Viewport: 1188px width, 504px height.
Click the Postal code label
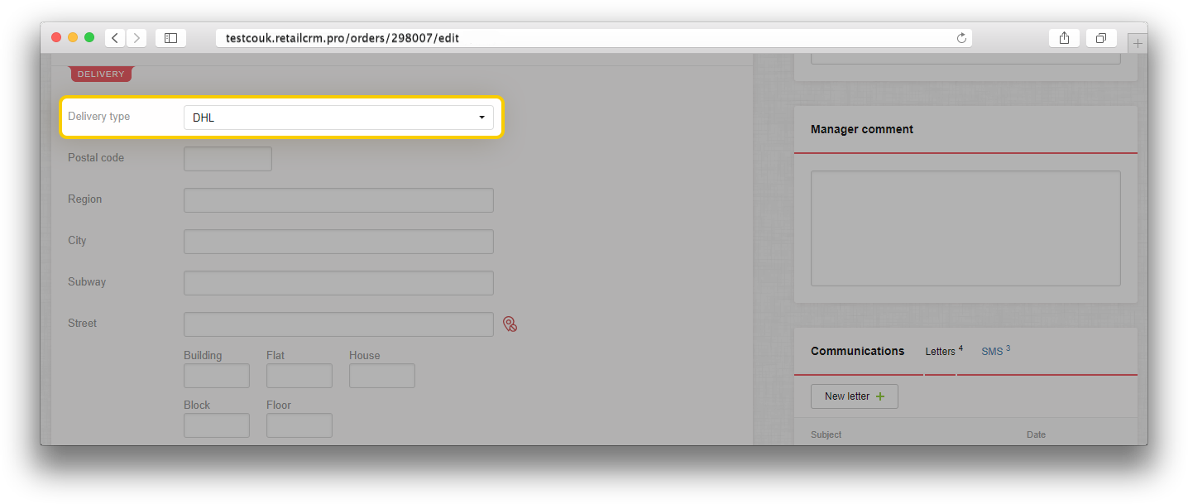coord(96,157)
